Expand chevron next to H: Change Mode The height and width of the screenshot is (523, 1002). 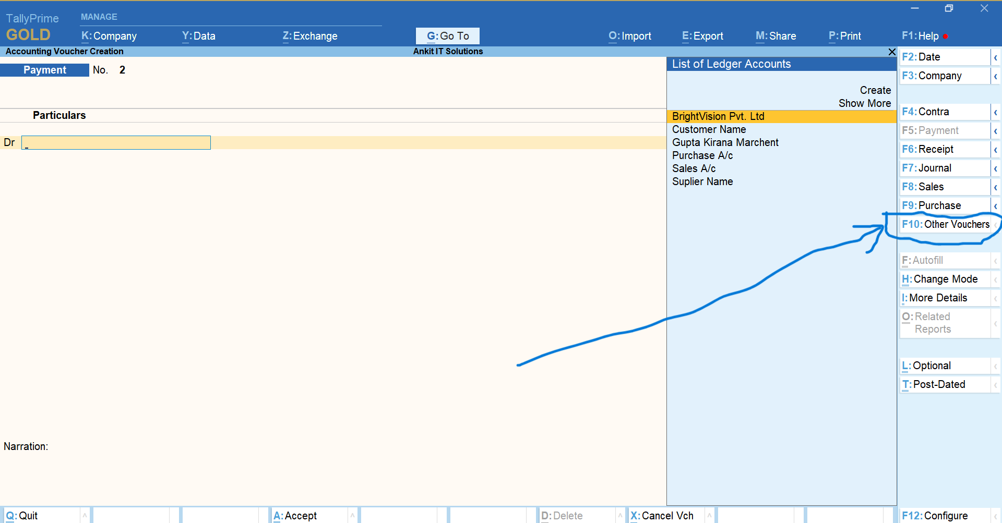click(996, 279)
